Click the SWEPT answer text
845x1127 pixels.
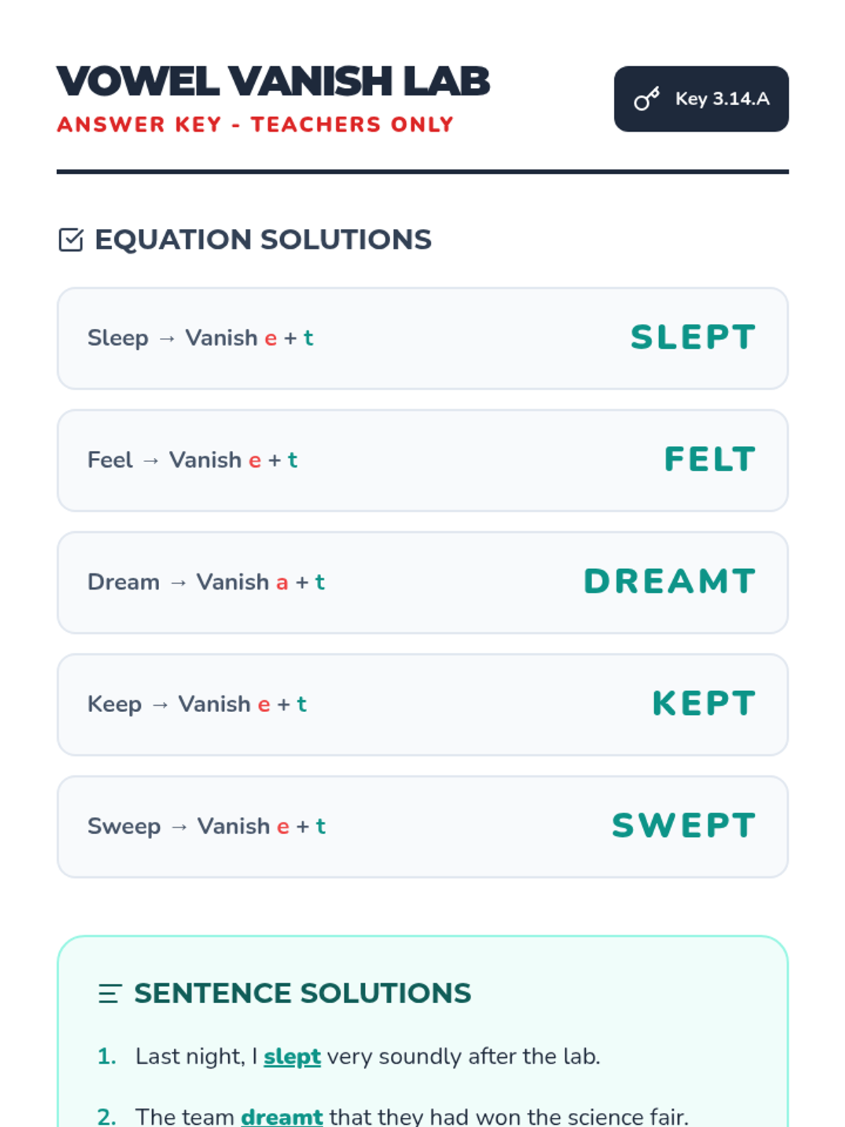684,826
